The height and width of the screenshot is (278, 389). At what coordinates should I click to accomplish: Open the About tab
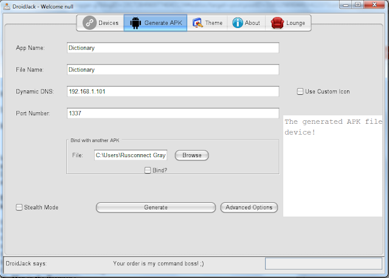[246, 23]
